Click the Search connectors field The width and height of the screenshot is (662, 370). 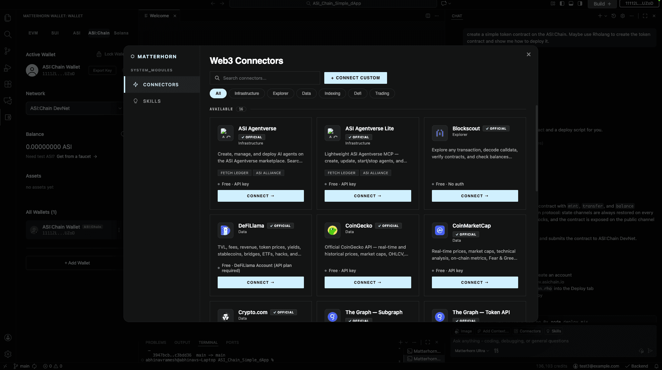pos(265,78)
